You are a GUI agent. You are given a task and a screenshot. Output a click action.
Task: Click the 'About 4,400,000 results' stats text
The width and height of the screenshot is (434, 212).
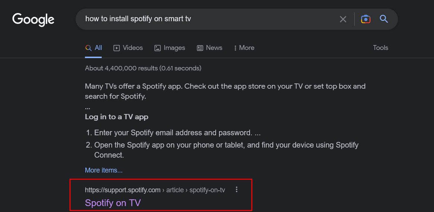pyautogui.click(x=143, y=68)
